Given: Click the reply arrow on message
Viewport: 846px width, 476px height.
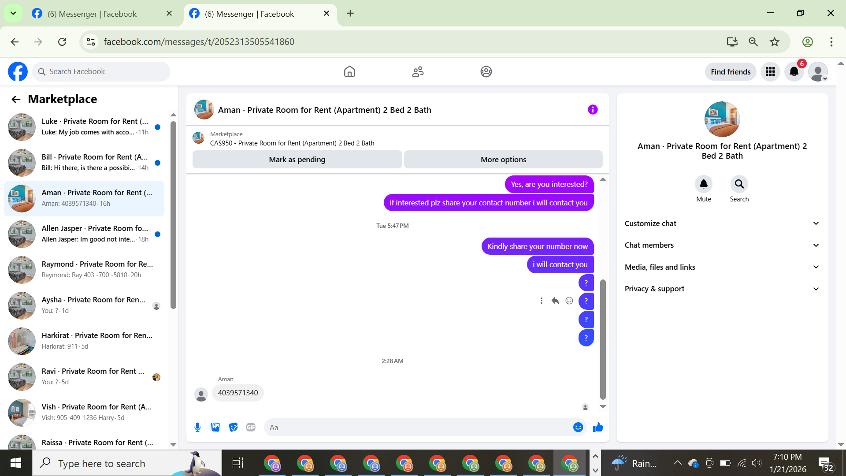Looking at the screenshot, I should pyautogui.click(x=555, y=301).
